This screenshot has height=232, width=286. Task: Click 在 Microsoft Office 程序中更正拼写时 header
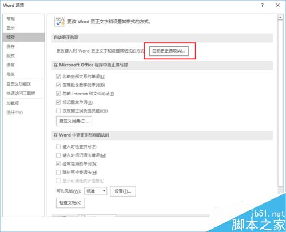coord(90,65)
